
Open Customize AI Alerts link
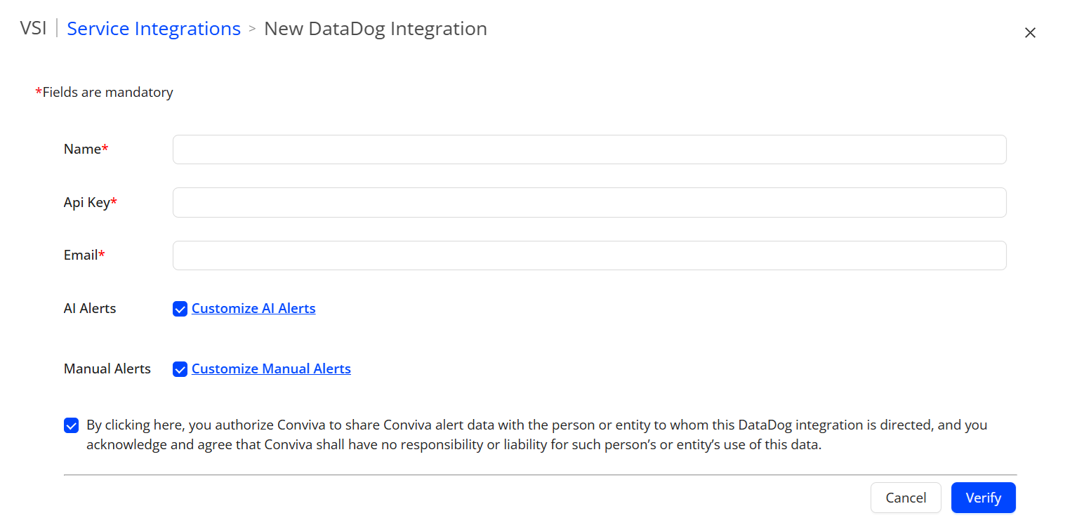click(253, 308)
